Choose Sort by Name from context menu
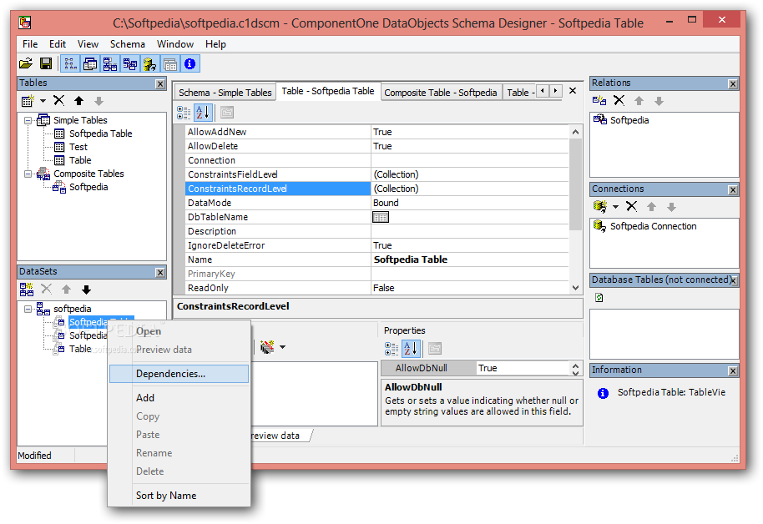This screenshot has height=524, width=763. [x=179, y=496]
